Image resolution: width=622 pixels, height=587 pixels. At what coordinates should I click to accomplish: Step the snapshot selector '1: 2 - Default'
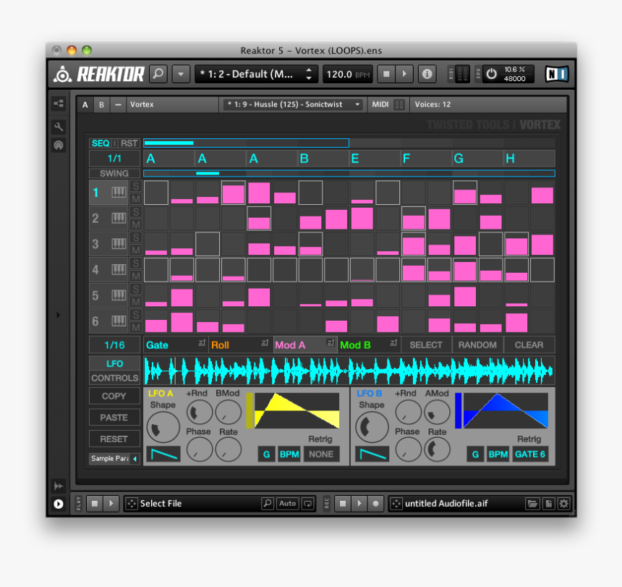309,74
